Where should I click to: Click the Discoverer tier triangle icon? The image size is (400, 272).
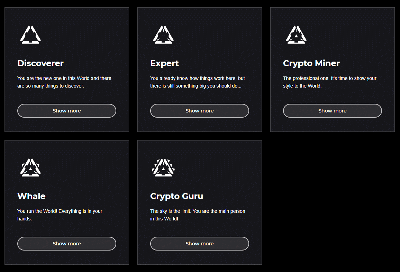coord(30,35)
